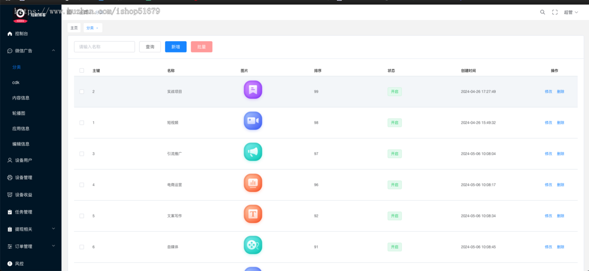Check the box for row 实战项目
589x271 pixels.
tap(81, 92)
